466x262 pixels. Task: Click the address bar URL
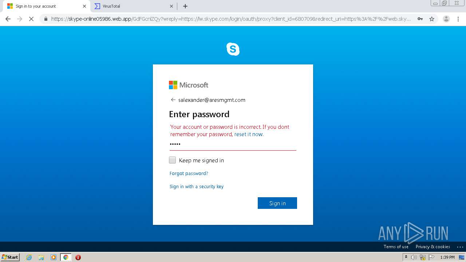[231, 19]
